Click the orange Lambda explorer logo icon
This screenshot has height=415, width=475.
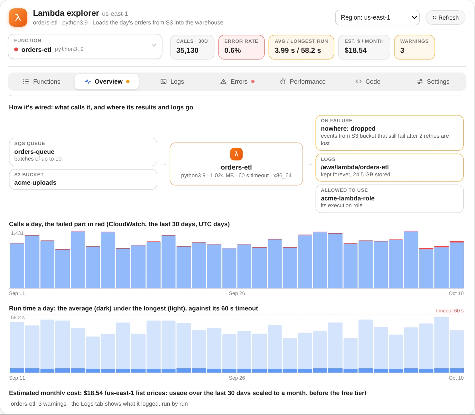point(18,17)
